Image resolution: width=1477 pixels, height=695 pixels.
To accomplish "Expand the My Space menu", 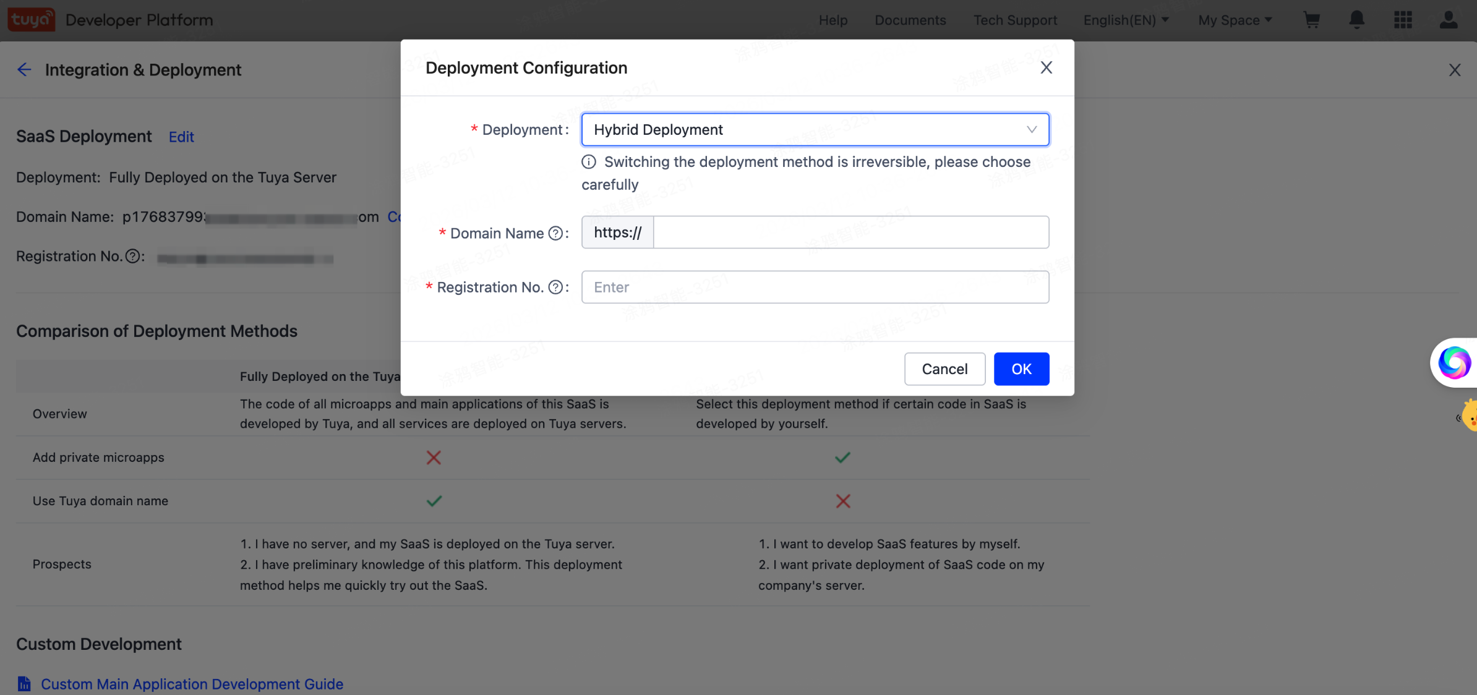I will [1235, 20].
